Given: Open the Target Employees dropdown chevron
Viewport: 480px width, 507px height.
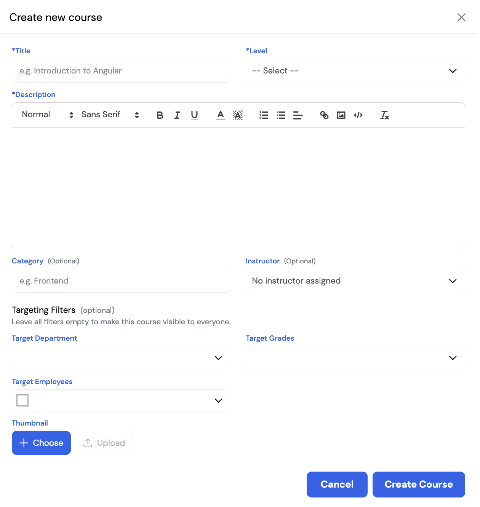Looking at the screenshot, I should (x=218, y=400).
